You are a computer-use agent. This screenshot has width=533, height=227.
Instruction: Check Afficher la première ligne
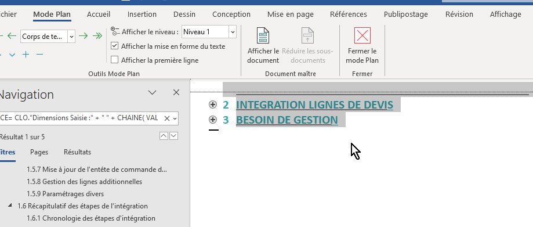coord(115,60)
